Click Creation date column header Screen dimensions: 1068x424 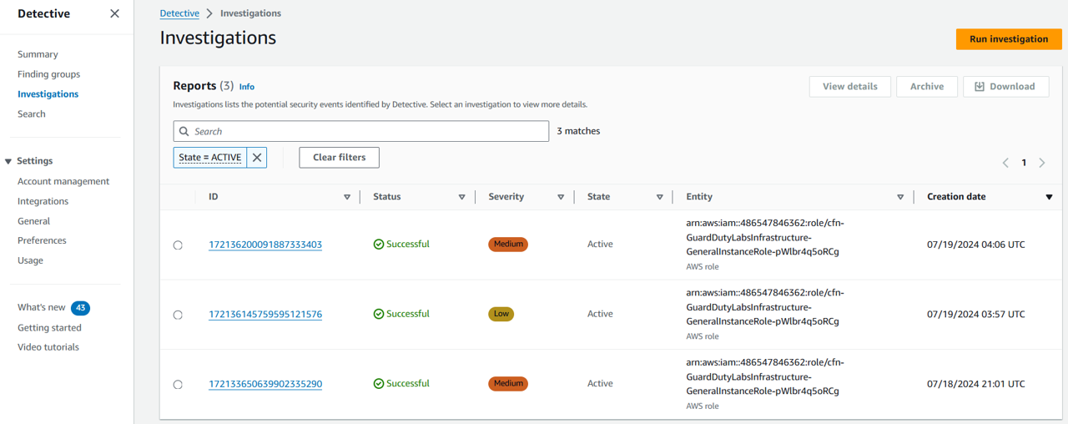(956, 197)
